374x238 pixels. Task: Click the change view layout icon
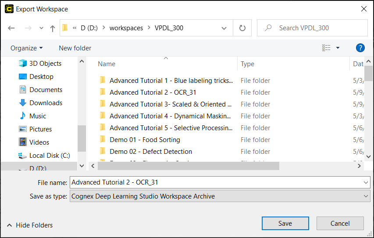(326, 48)
